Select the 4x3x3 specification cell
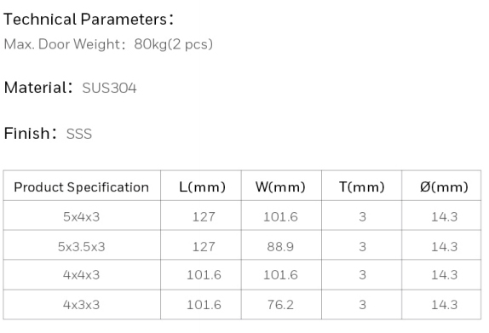The height and width of the screenshot is (333, 489). tap(82, 305)
